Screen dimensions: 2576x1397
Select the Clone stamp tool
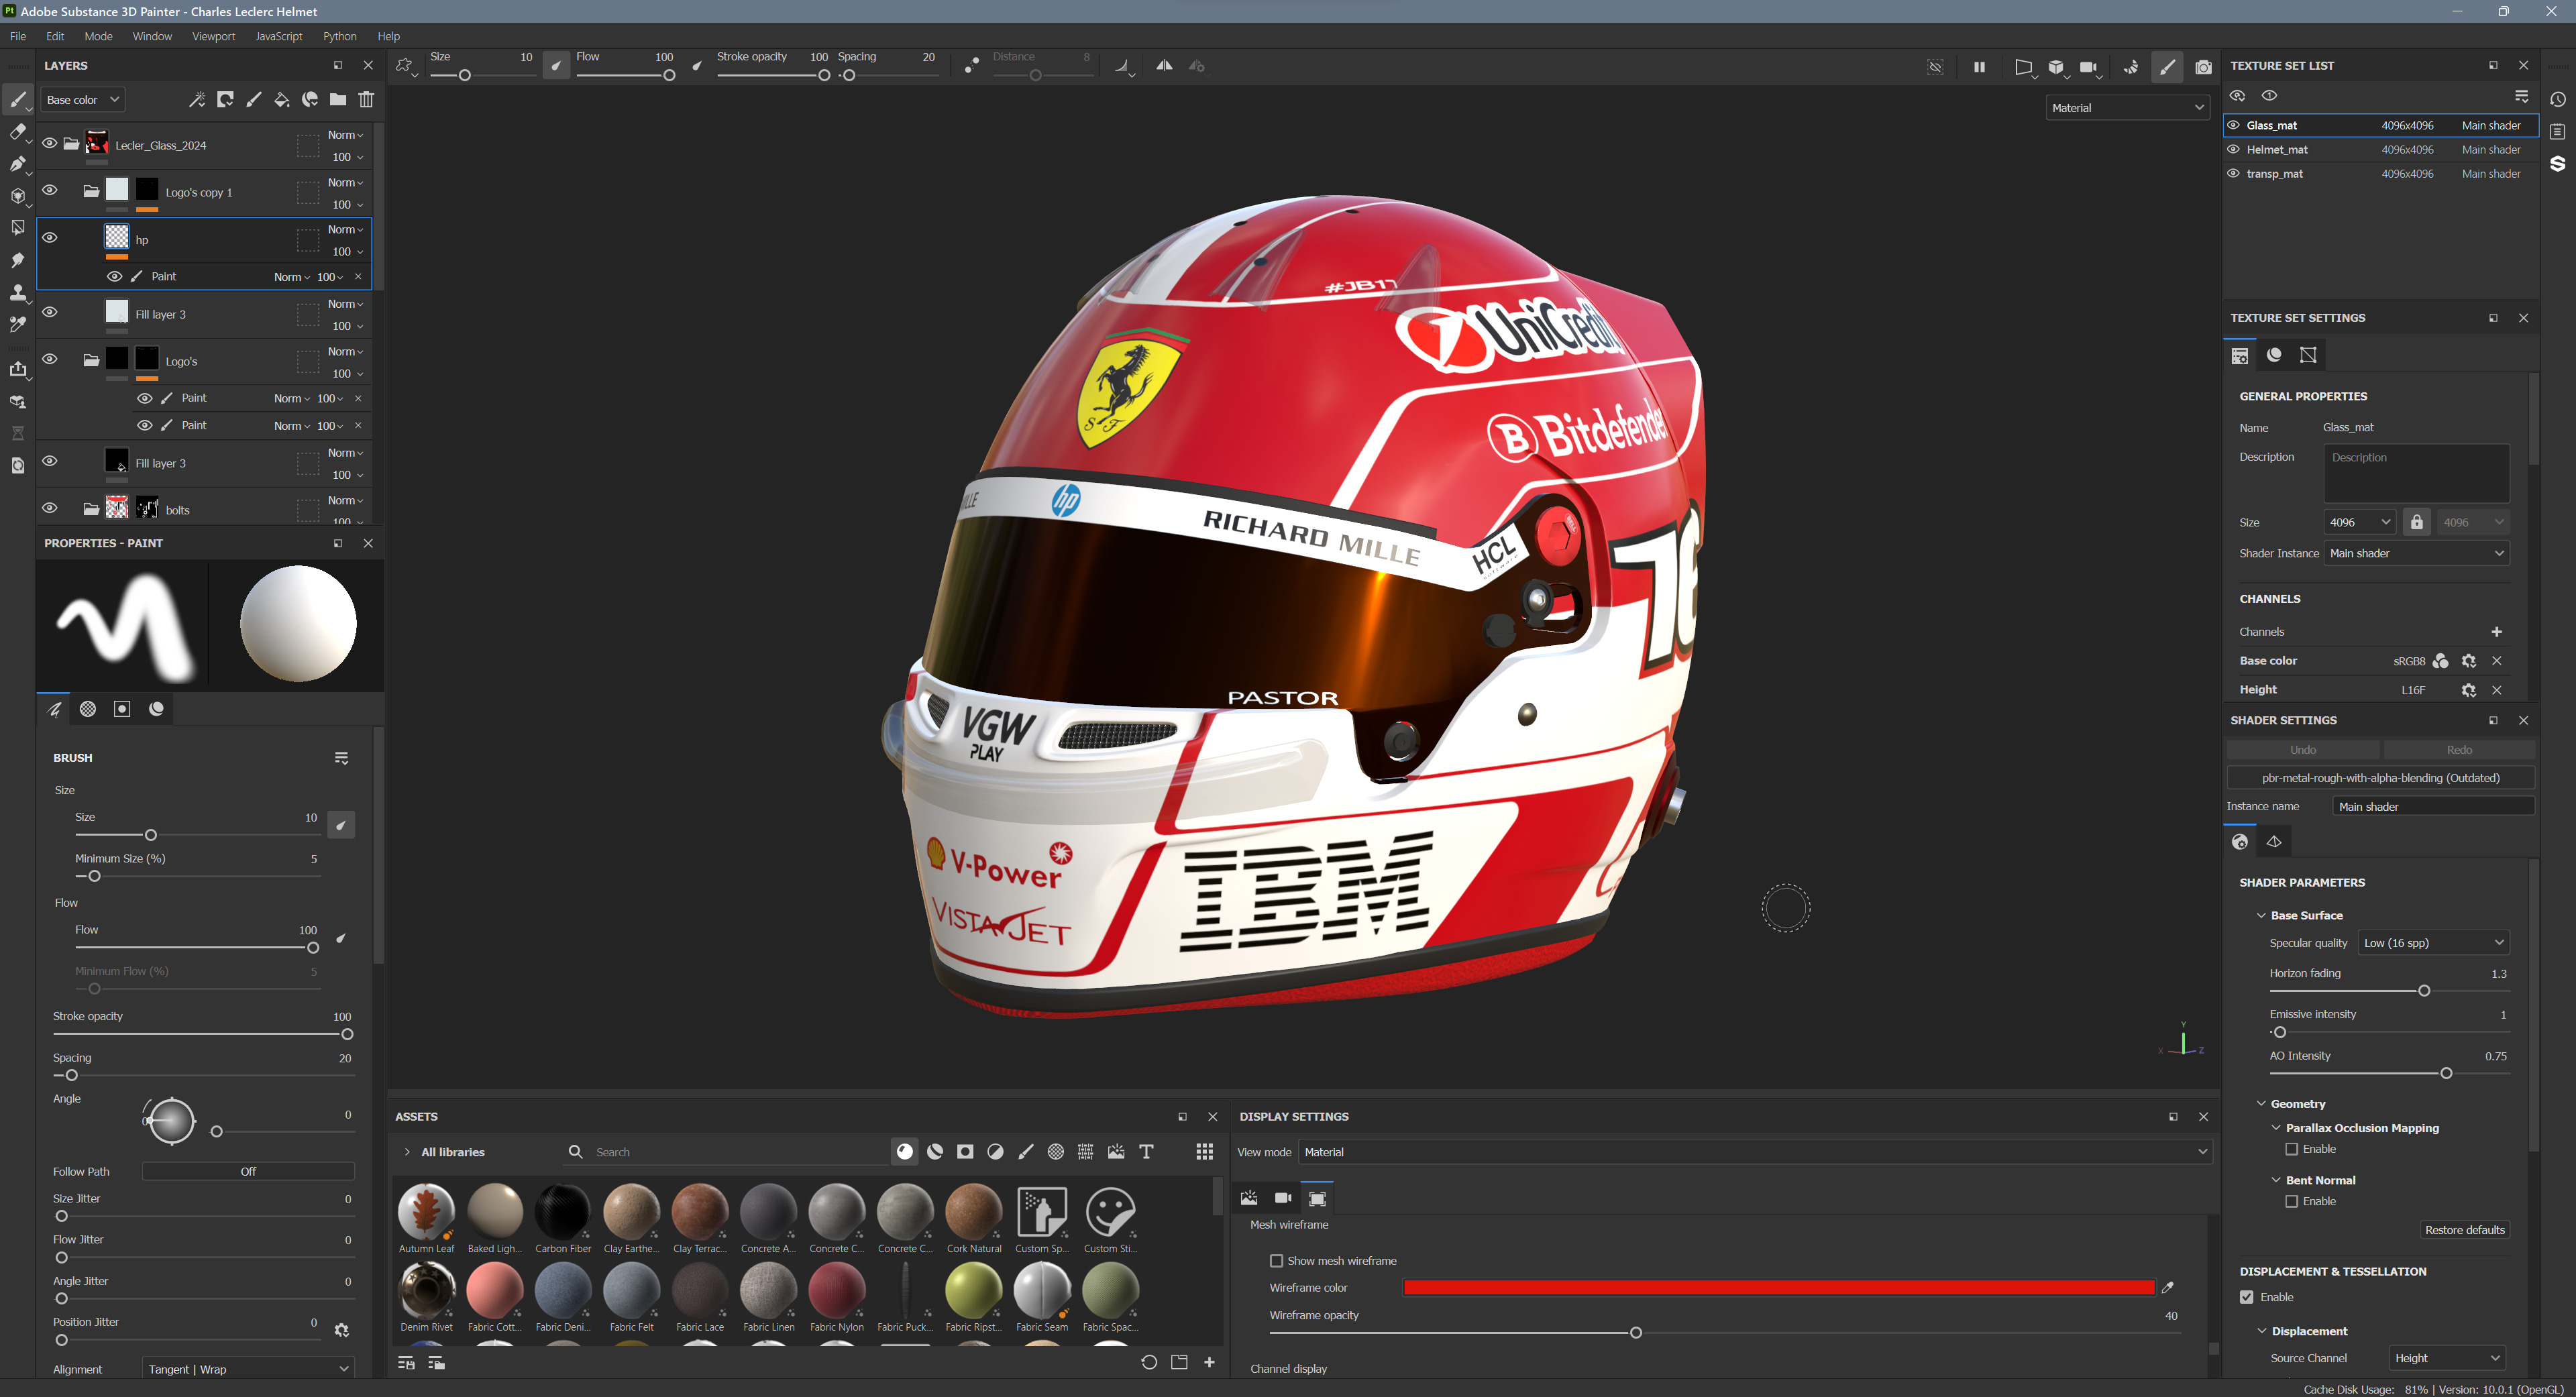(18, 292)
